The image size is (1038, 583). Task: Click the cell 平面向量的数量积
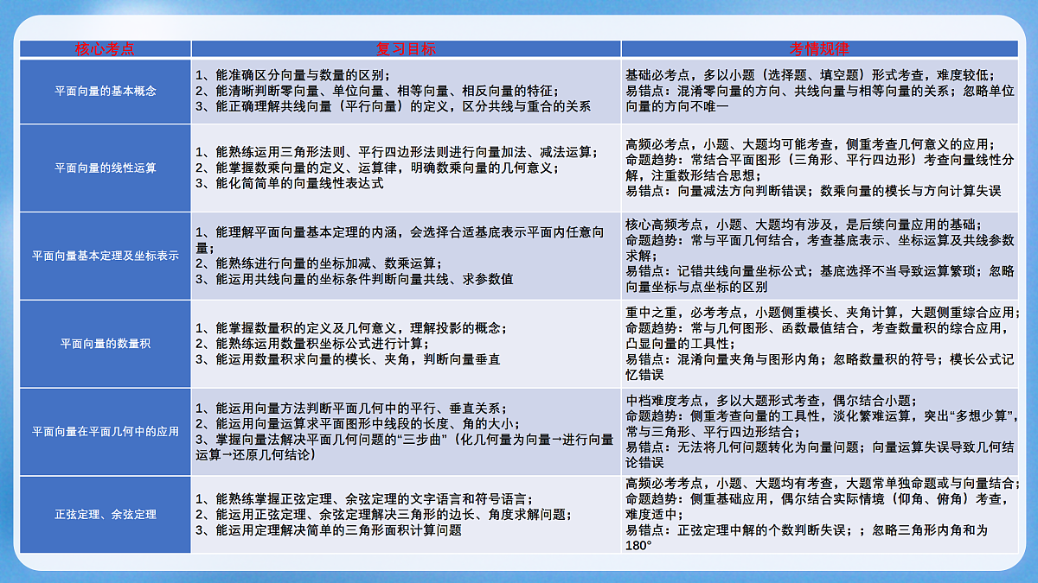click(106, 344)
